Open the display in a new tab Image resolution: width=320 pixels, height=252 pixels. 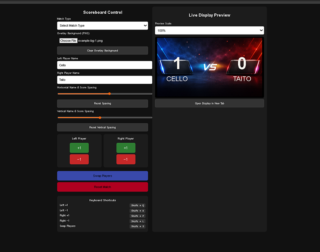[209, 103]
